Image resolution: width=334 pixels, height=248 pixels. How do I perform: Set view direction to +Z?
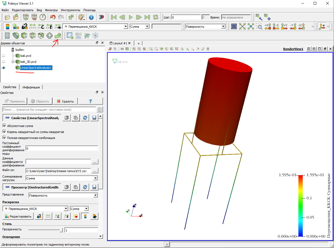point(301,26)
